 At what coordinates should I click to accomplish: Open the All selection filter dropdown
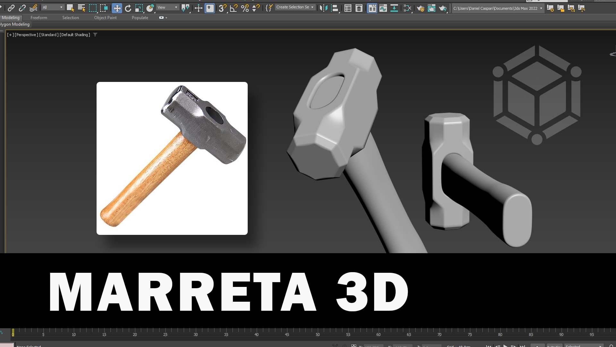(x=53, y=7)
